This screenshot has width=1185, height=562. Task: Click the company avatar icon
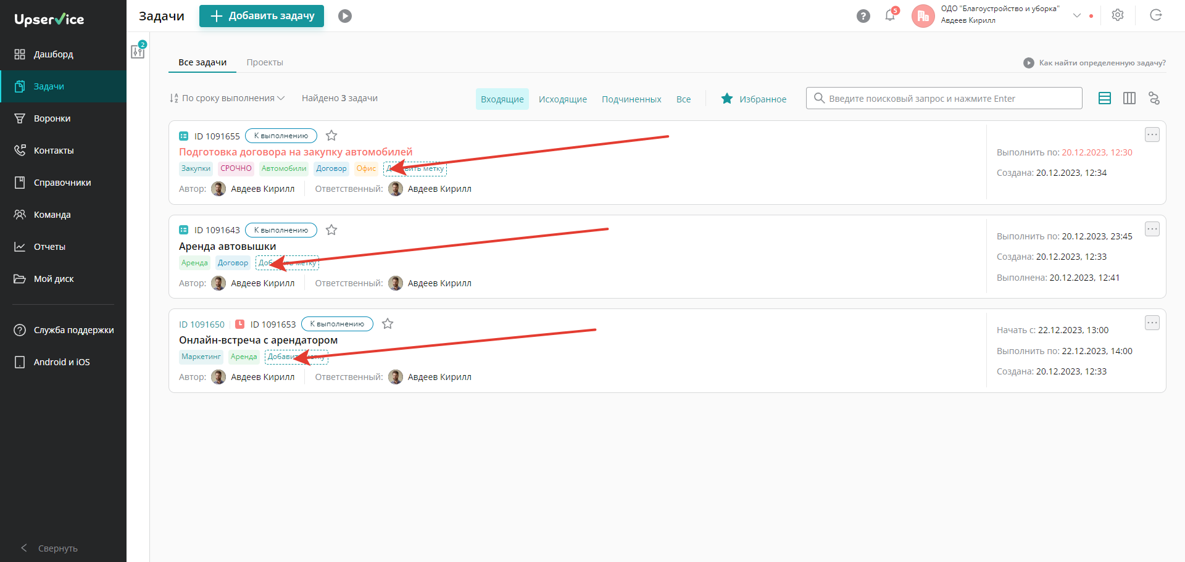tap(923, 16)
